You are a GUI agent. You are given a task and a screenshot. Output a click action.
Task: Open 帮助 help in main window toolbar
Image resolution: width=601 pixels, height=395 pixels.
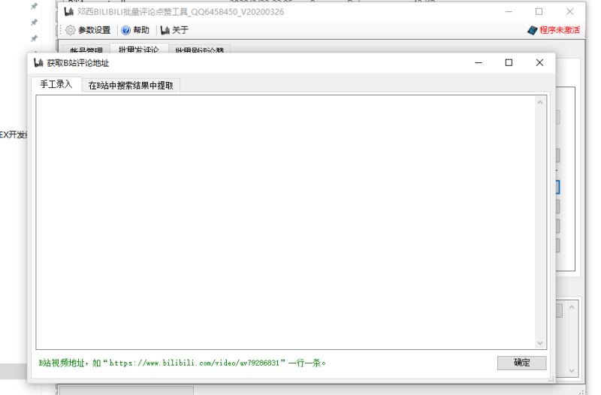[135, 30]
